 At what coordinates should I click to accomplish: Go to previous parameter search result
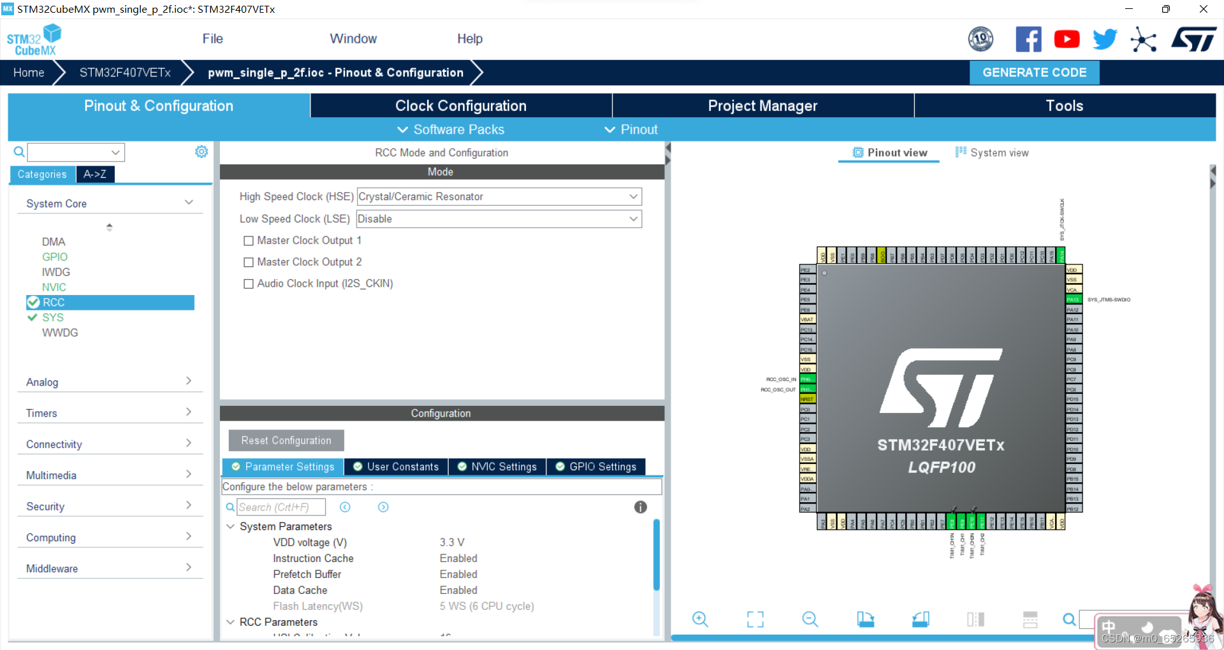(345, 507)
